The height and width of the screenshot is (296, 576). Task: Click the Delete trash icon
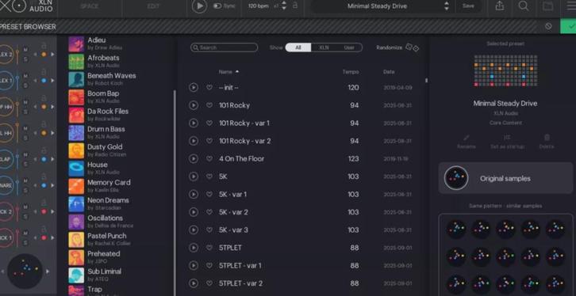(x=547, y=138)
